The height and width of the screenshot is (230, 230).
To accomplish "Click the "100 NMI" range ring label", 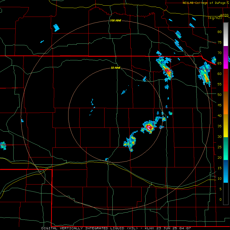I will (116, 20).
